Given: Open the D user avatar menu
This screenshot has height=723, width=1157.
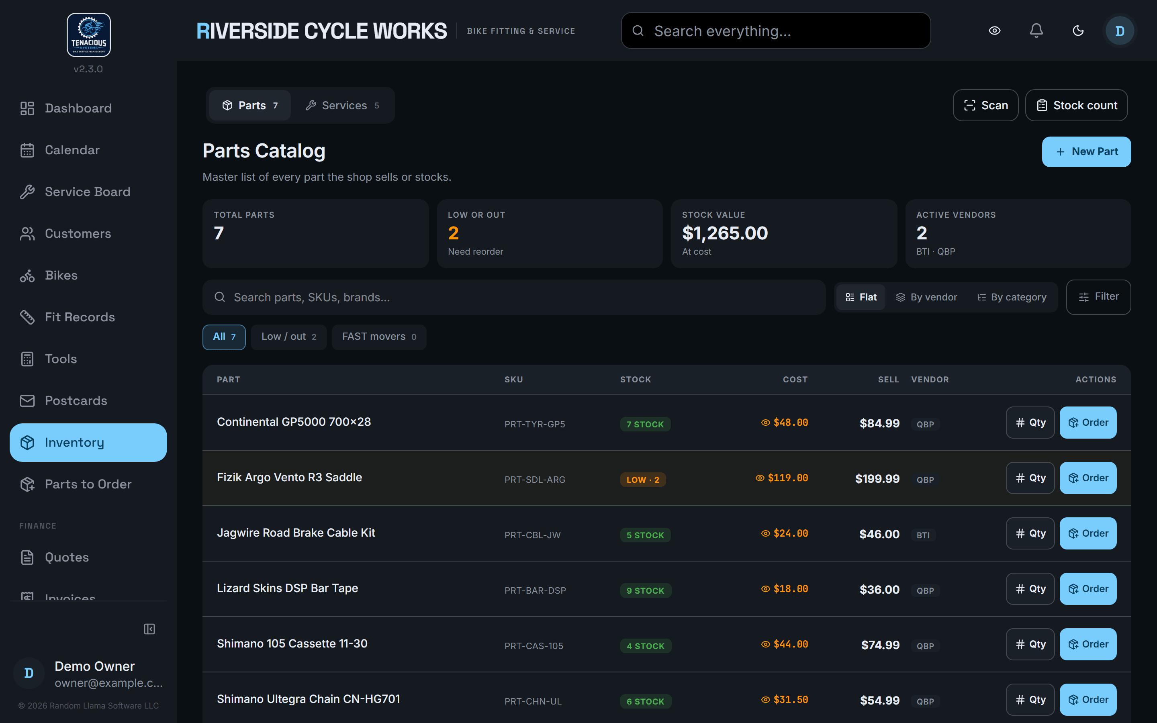Looking at the screenshot, I should (x=1120, y=31).
